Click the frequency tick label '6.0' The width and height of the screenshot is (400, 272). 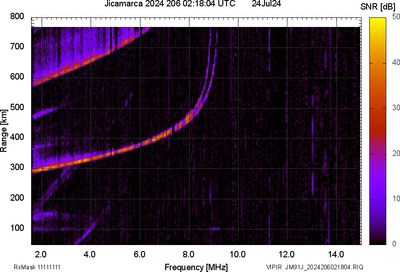(139, 255)
